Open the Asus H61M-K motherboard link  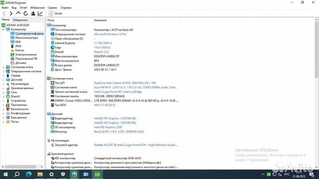click(x=136, y=87)
